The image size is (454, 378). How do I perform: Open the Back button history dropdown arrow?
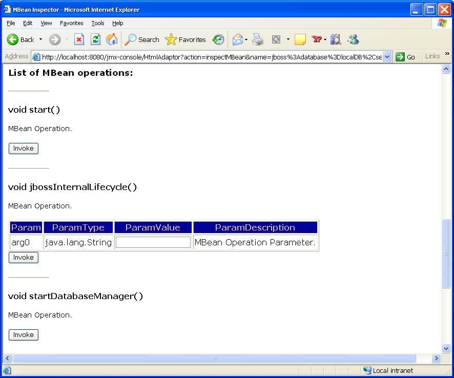coord(41,39)
